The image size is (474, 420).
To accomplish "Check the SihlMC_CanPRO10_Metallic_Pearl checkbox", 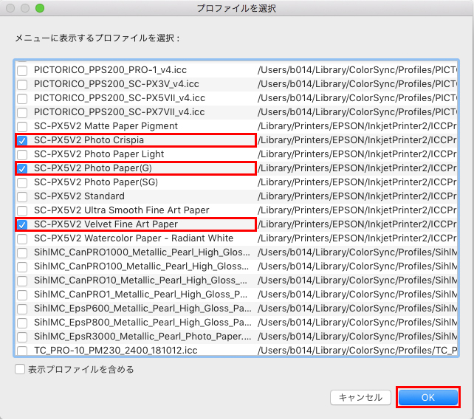I will click(x=22, y=280).
